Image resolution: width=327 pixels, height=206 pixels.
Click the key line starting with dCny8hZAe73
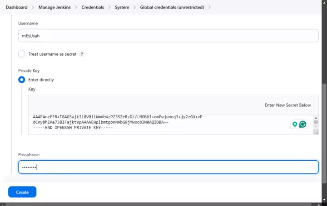[101, 122]
